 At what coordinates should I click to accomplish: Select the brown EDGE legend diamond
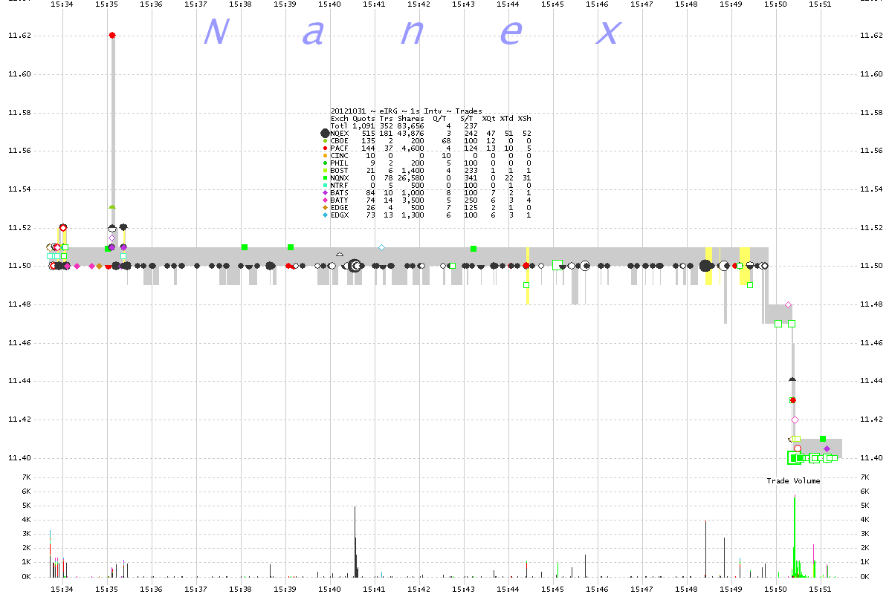point(325,207)
